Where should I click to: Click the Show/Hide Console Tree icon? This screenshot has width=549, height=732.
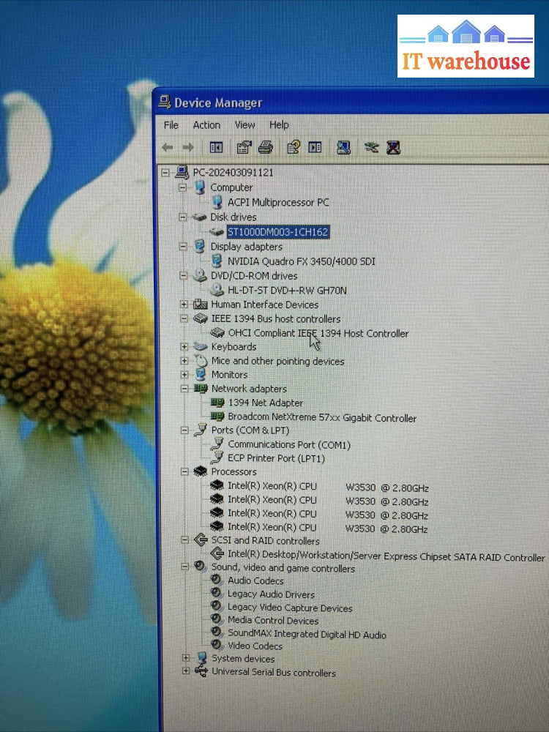coord(216,148)
